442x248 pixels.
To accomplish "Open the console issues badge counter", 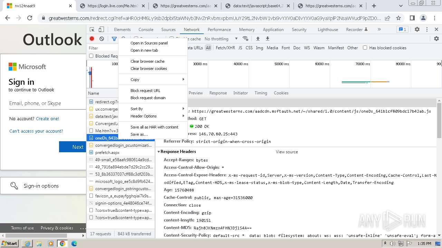I will pos(402,30).
